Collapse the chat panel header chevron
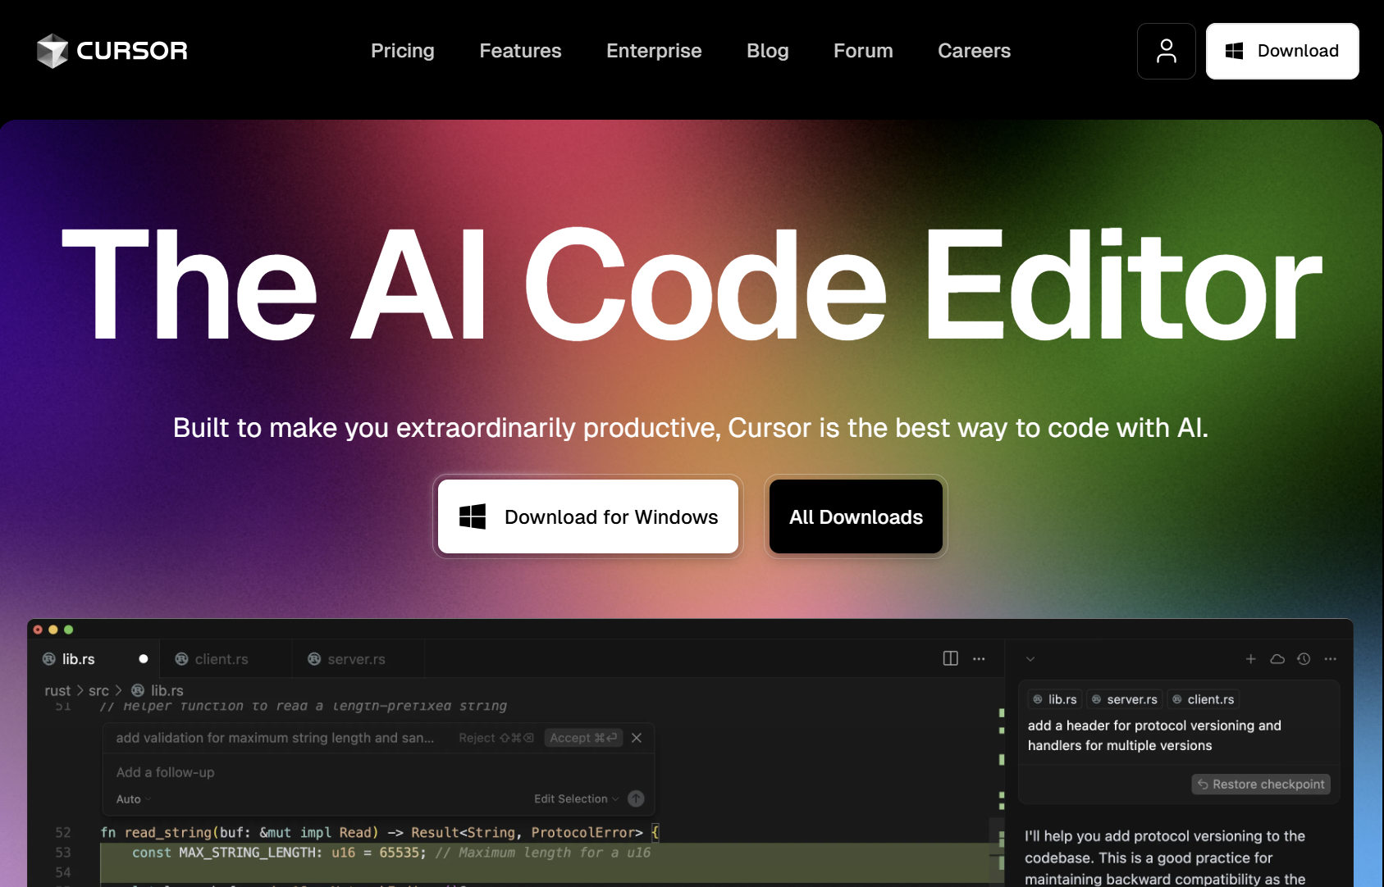 [x=1030, y=658]
